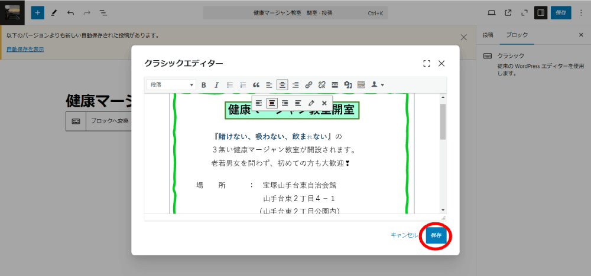Apply italic formatting in the toolbar
Image resolution: width=591 pixels, height=276 pixels.
pos(216,85)
